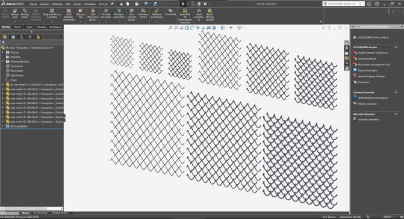Switch to the Simülasyon ribbon tab
The image size is (404, 219).
tap(55, 26)
